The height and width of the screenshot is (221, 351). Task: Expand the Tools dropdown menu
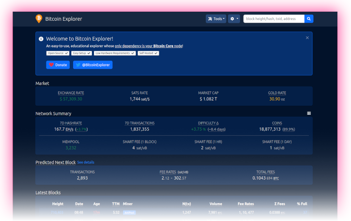point(216,19)
